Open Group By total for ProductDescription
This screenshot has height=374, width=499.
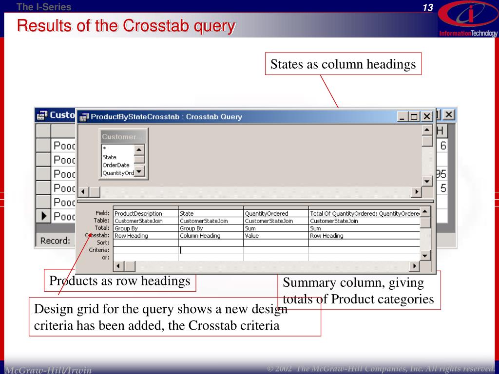click(146, 228)
